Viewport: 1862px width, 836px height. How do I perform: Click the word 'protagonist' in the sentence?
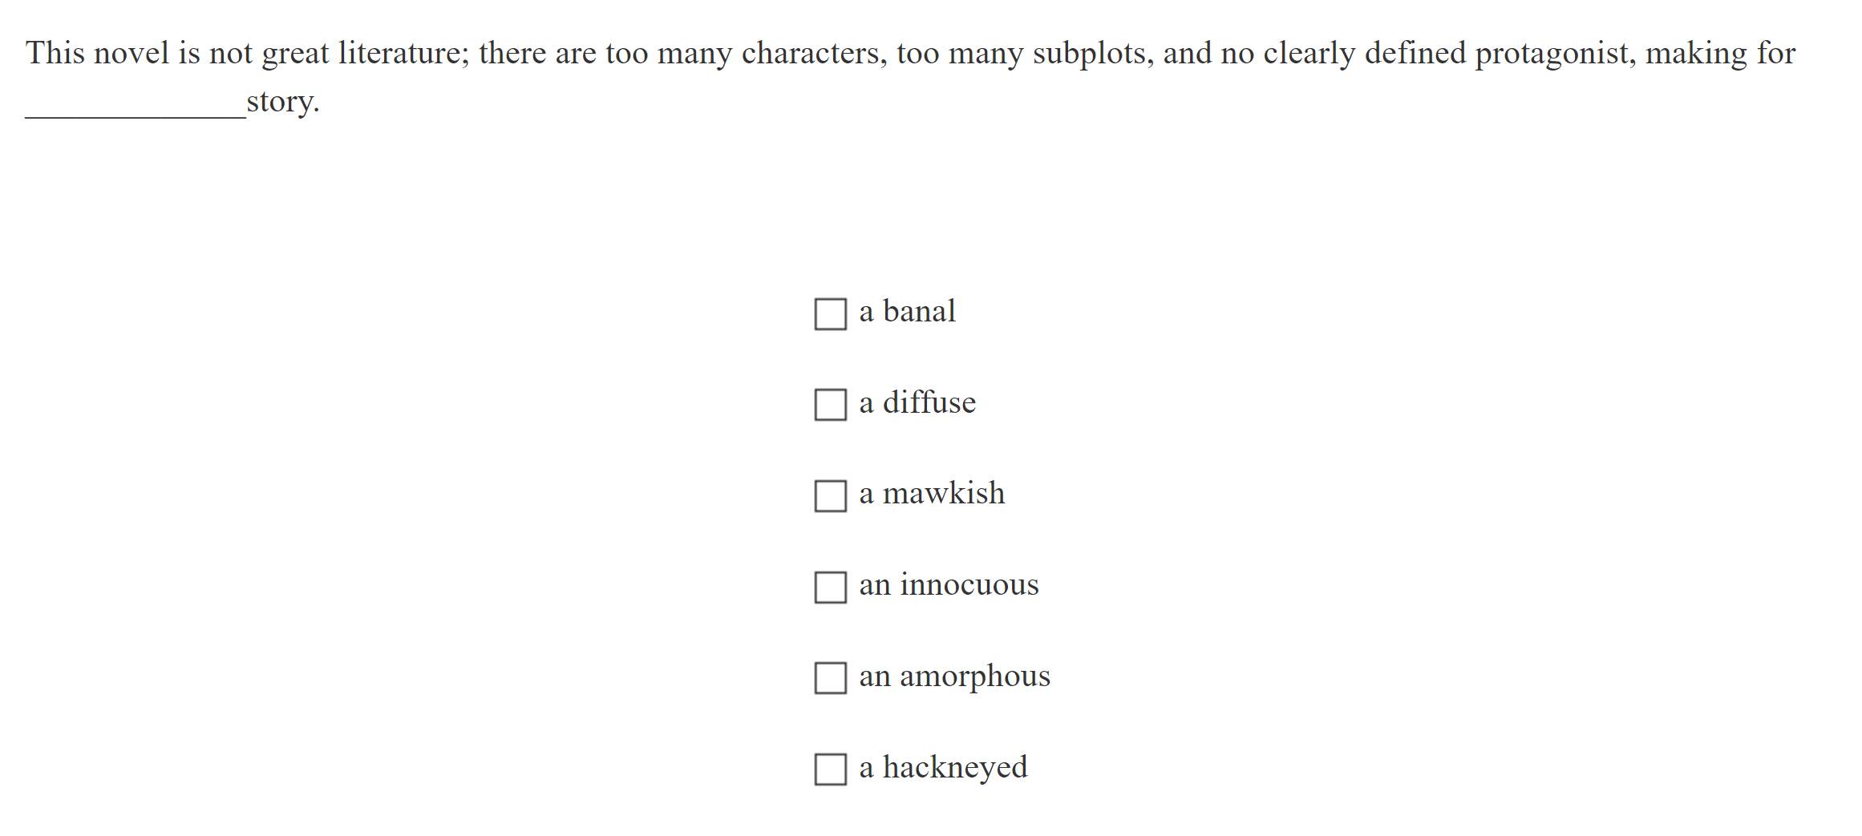pyautogui.click(x=1555, y=54)
